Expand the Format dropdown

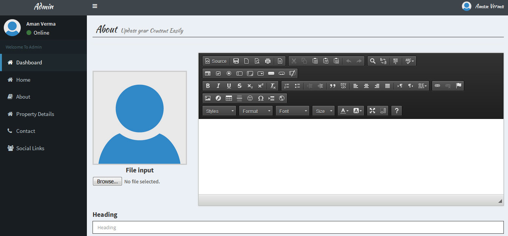(256, 111)
